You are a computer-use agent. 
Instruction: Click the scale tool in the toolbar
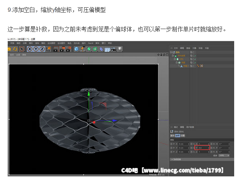point(9,49)
